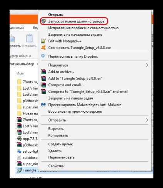Screen dimensions: 163x188
Task: Click the admin shield icon in context menu
Action: tap(43, 21)
